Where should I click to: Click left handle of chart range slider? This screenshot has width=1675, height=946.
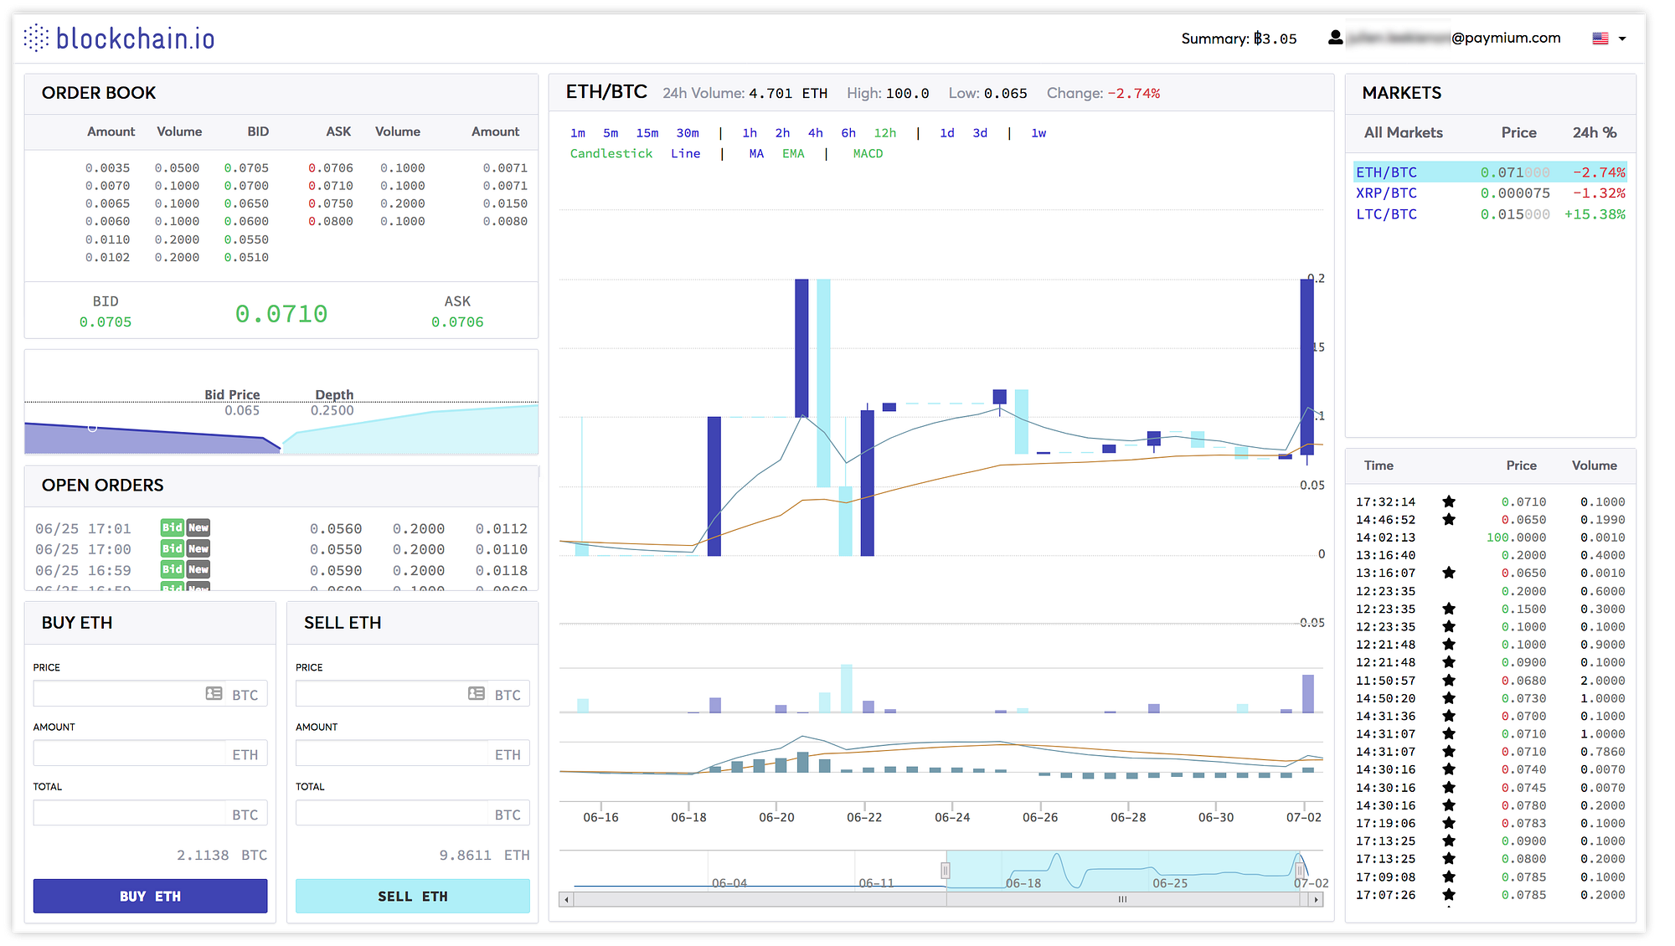tap(946, 871)
